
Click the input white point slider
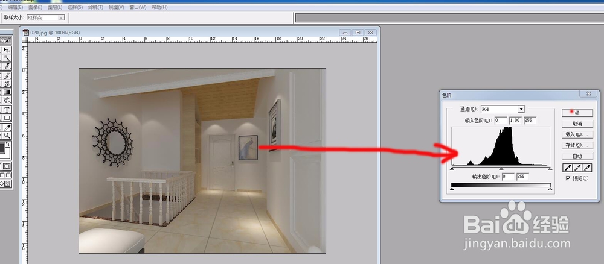coord(550,168)
